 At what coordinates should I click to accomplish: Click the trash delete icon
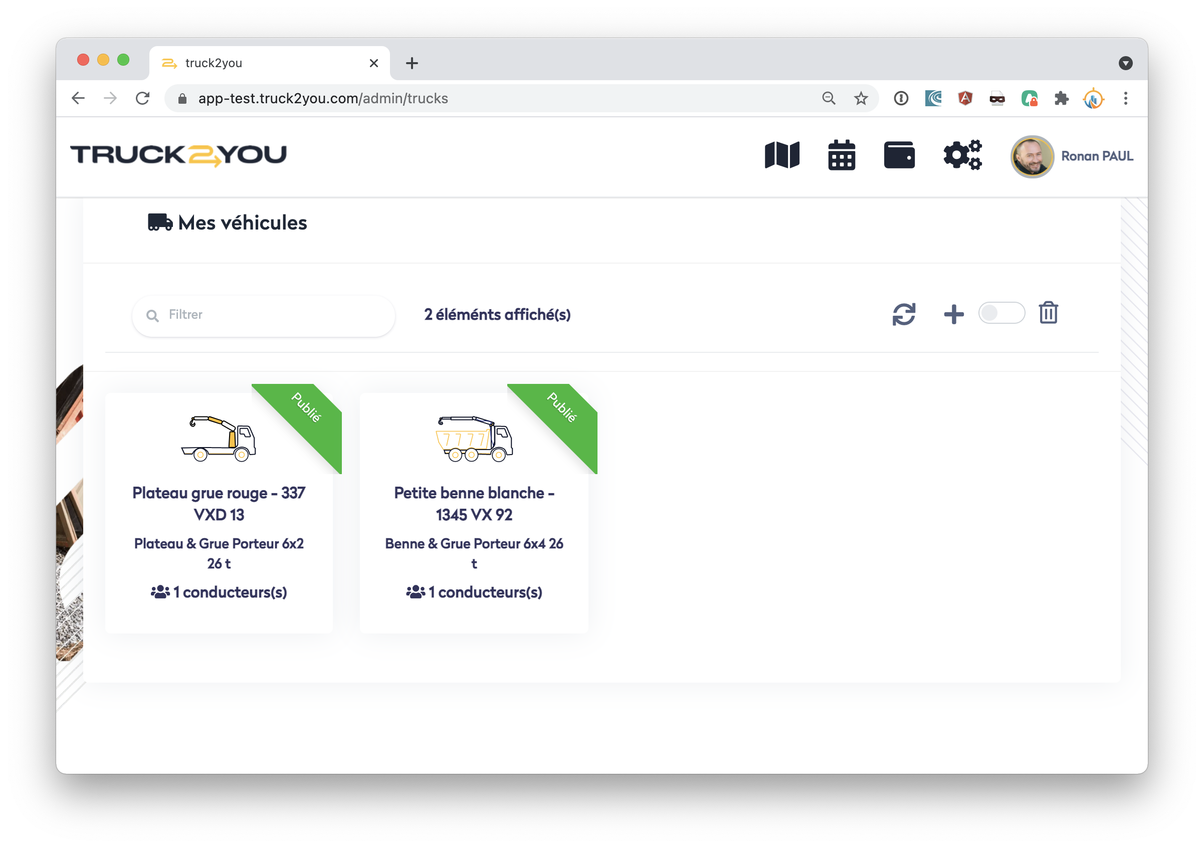click(x=1048, y=313)
